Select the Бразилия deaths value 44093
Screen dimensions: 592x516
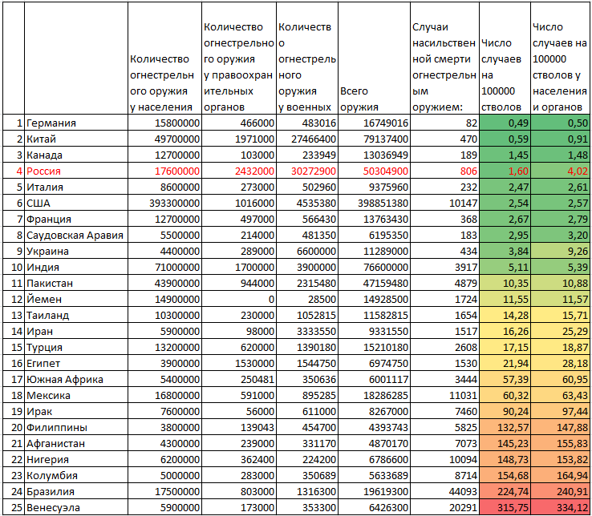(444, 491)
